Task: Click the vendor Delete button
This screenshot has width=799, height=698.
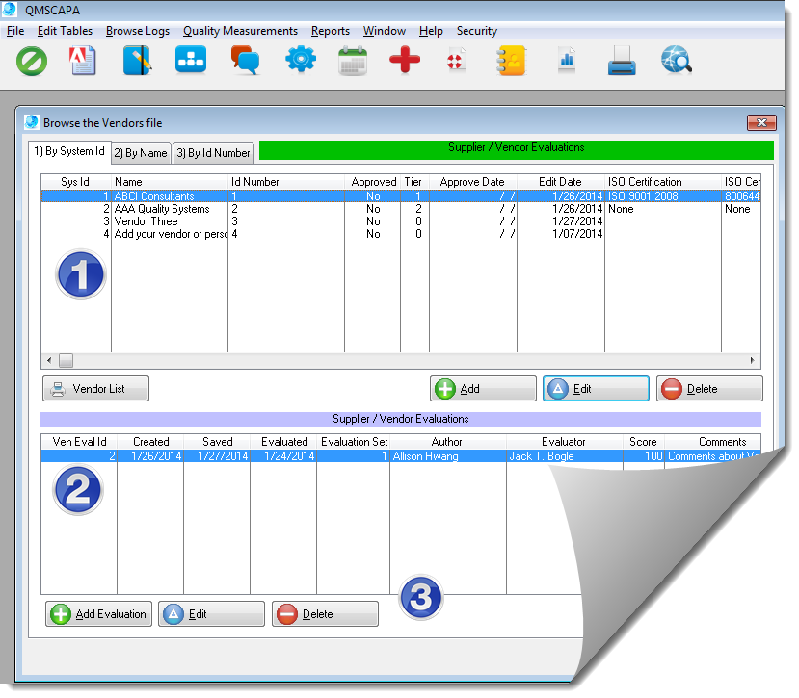Action: [x=709, y=389]
